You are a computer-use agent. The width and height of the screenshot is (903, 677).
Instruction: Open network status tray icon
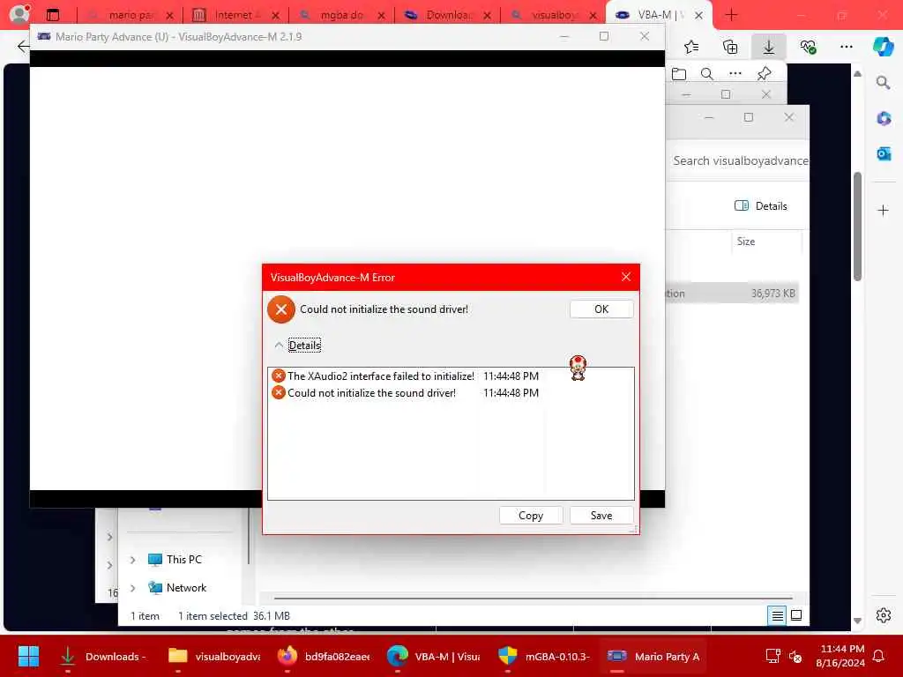pos(772,656)
